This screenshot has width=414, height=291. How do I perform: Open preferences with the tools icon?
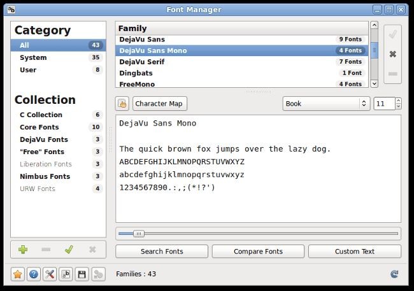[50, 274]
